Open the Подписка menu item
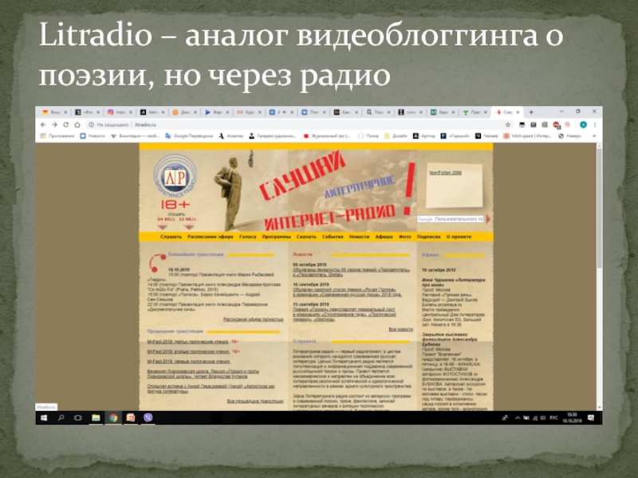Screen dimensions: 638x478 [x=429, y=237]
